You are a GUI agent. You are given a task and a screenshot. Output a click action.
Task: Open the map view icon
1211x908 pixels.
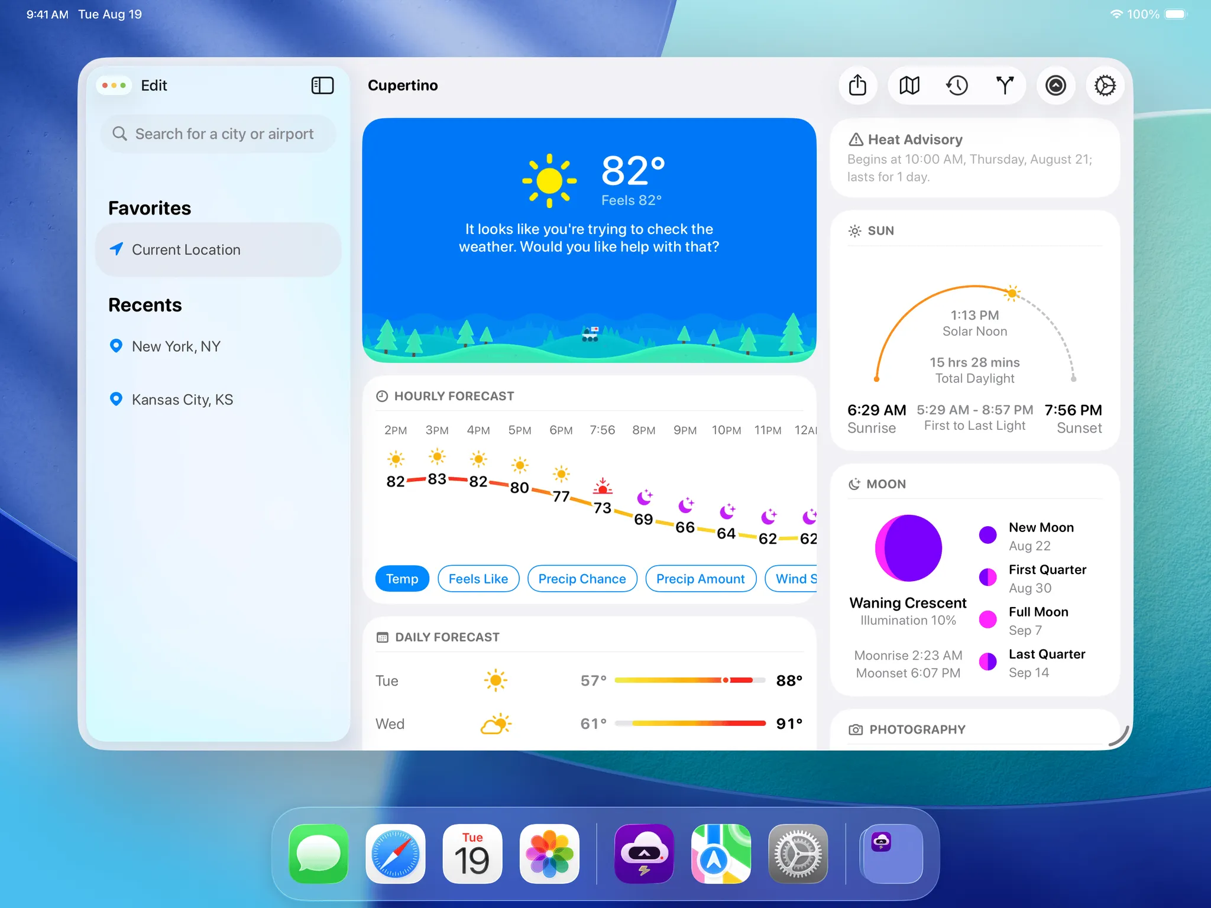(909, 86)
